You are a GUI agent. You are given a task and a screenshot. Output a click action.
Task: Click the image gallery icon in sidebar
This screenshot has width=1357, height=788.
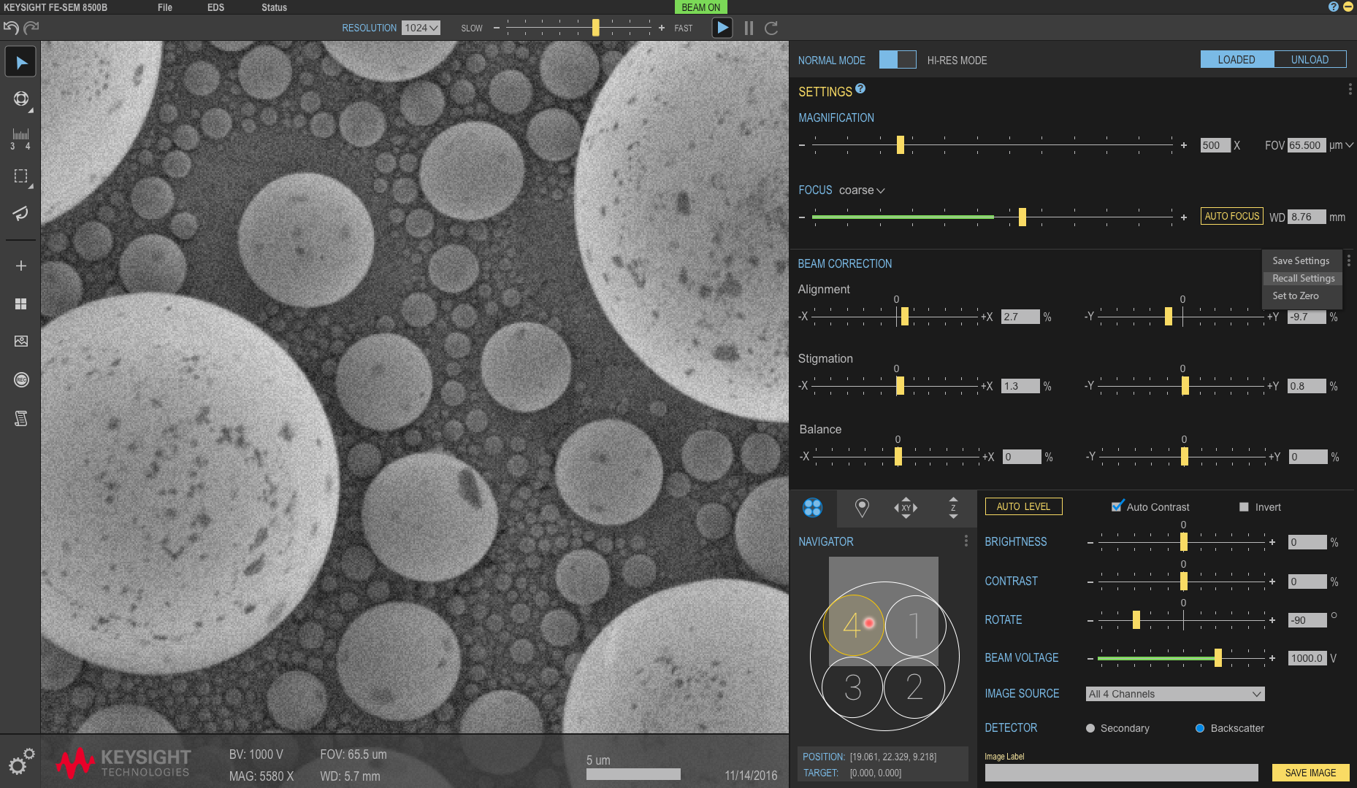click(20, 341)
